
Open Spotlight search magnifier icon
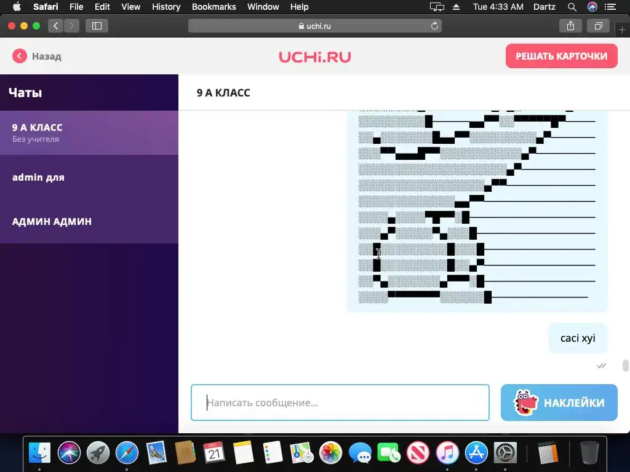click(x=572, y=7)
